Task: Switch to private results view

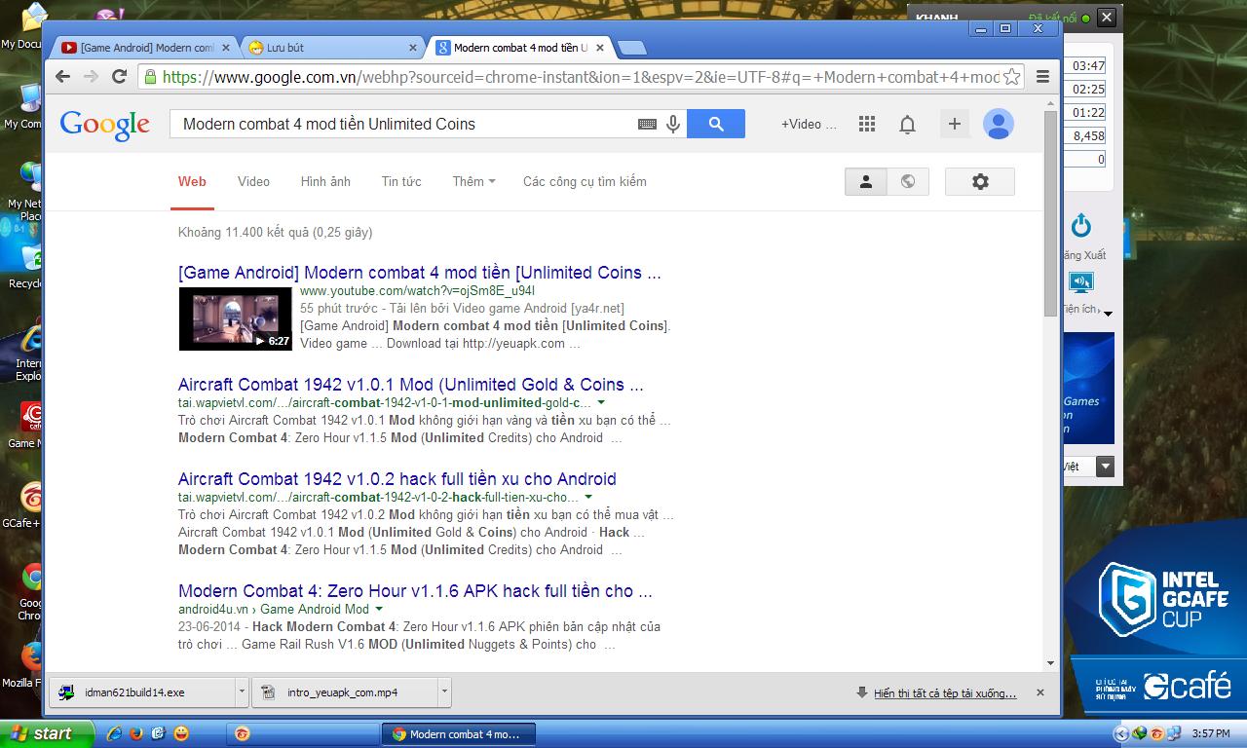Action: click(865, 181)
